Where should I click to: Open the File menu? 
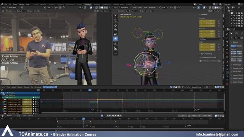[x=6, y=4]
